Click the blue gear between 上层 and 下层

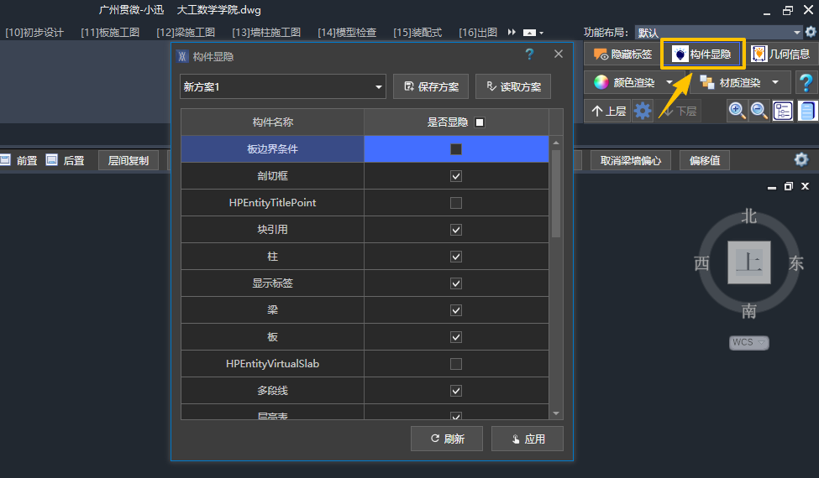click(x=643, y=111)
